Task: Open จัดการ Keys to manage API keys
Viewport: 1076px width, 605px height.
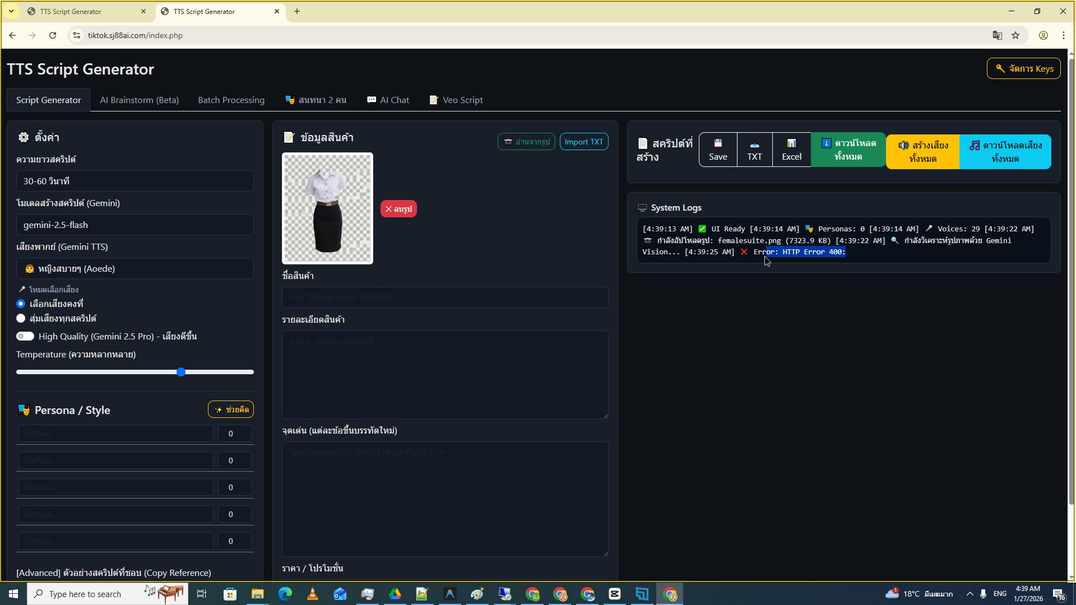Action: (x=1023, y=68)
